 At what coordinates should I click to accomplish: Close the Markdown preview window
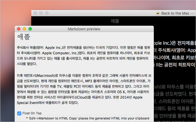point(19,29)
